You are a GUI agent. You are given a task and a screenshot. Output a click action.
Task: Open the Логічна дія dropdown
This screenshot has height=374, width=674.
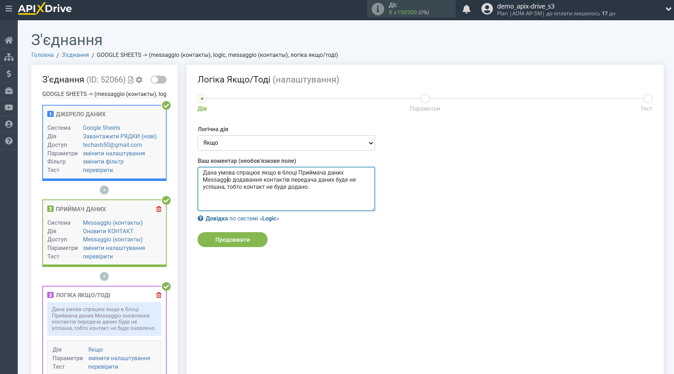click(x=286, y=143)
